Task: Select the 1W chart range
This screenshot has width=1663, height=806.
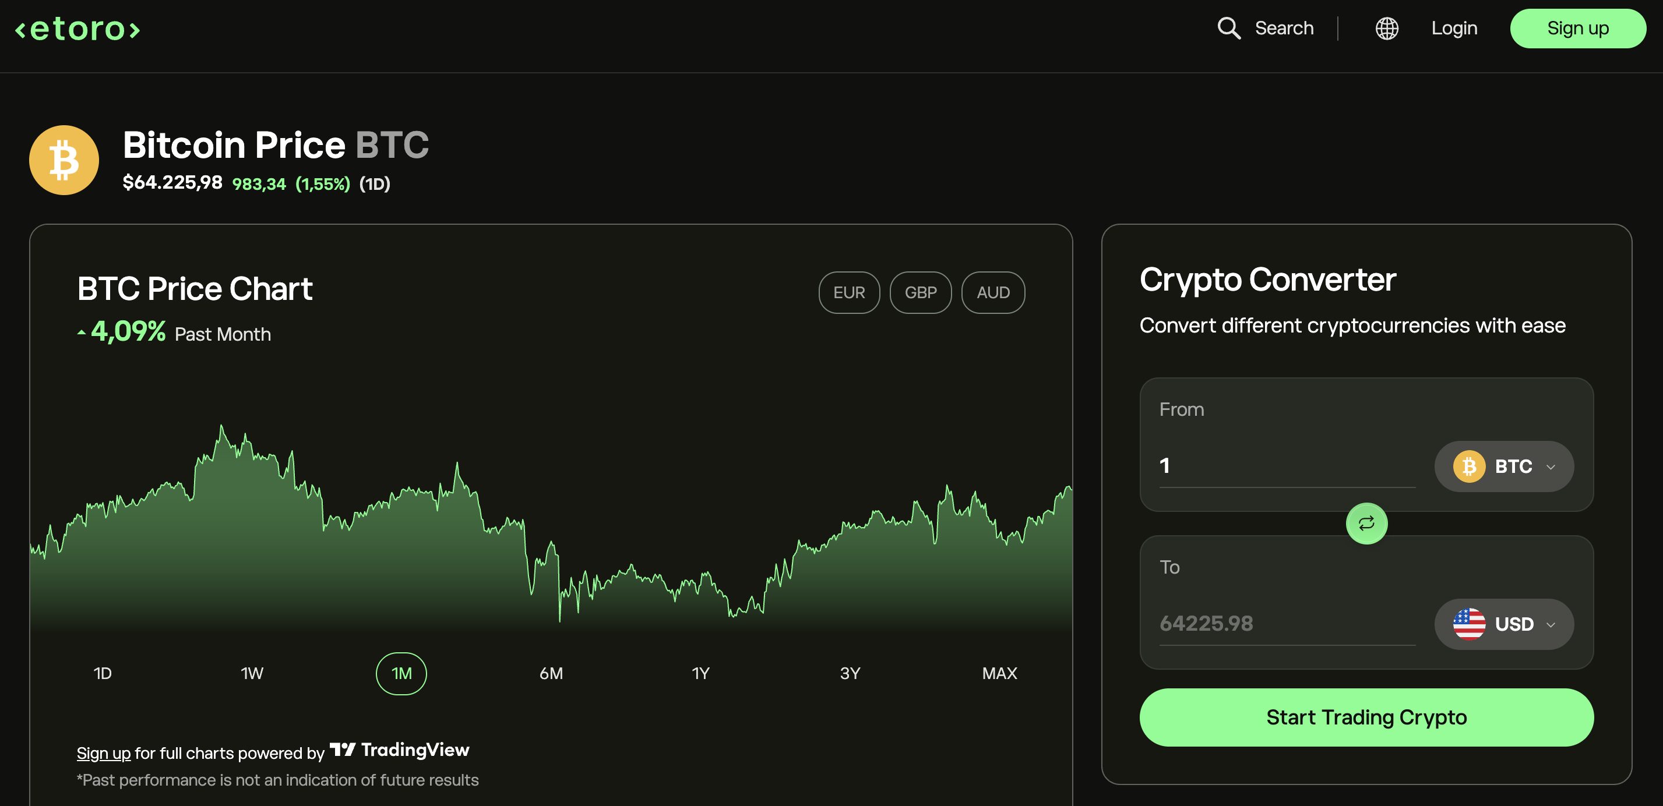Action: click(252, 673)
